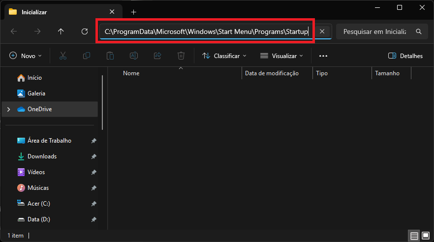Viewport: 434px width, 242px height.
Task: Click the Cut scissors icon
Action: (x=63, y=56)
